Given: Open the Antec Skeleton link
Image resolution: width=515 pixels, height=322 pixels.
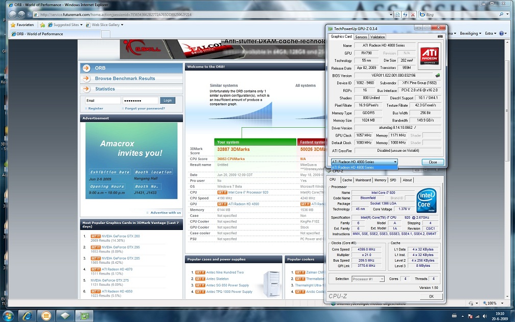Looking at the screenshot, I should pos(217,279).
